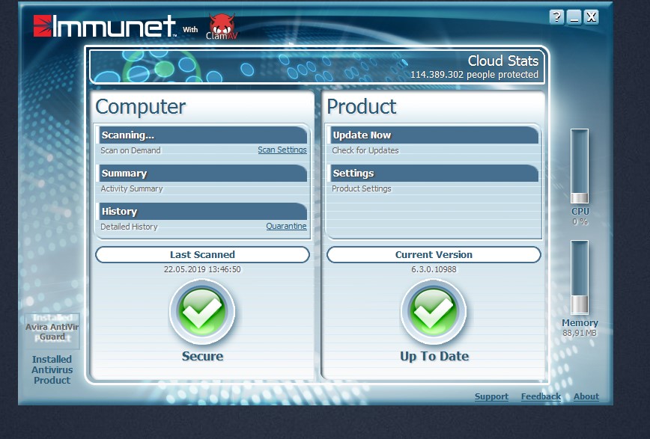
Task: Click the '114.389.302 people protected' text
Action: click(474, 75)
